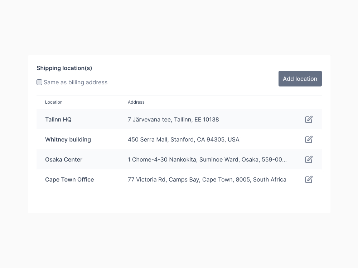Click the Shipping location(s) heading
This screenshot has height=268, width=358.
click(64, 68)
